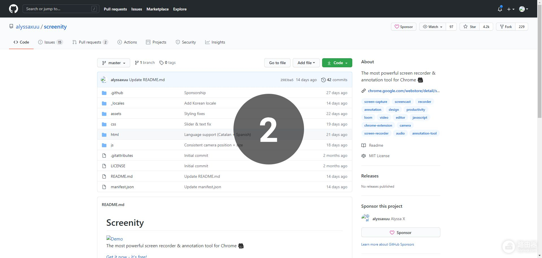Screen dimensions: 542x258
Task: Click the heart Sponsor button at top
Action: (x=403, y=27)
